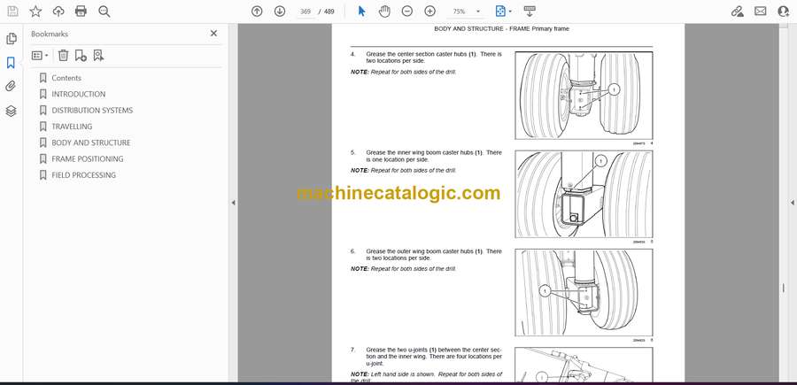The image size is (797, 385).
Task: Click the Save file icon
Action: [12, 12]
